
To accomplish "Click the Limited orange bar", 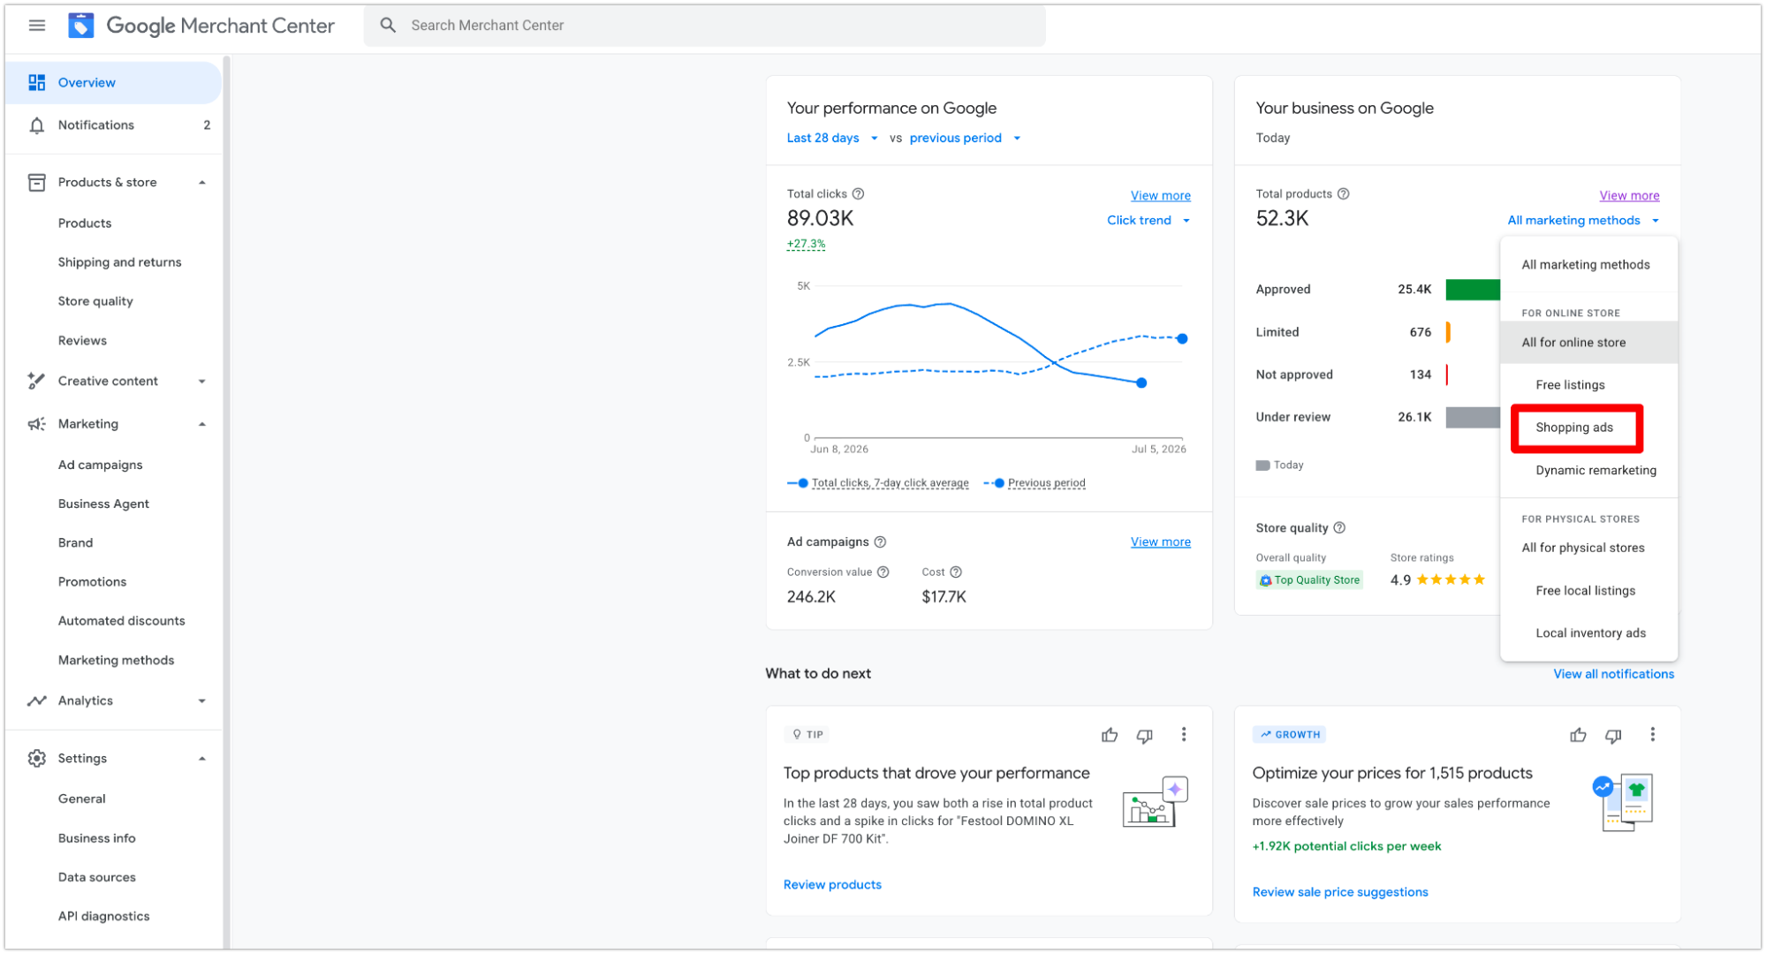I will (x=1448, y=332).
